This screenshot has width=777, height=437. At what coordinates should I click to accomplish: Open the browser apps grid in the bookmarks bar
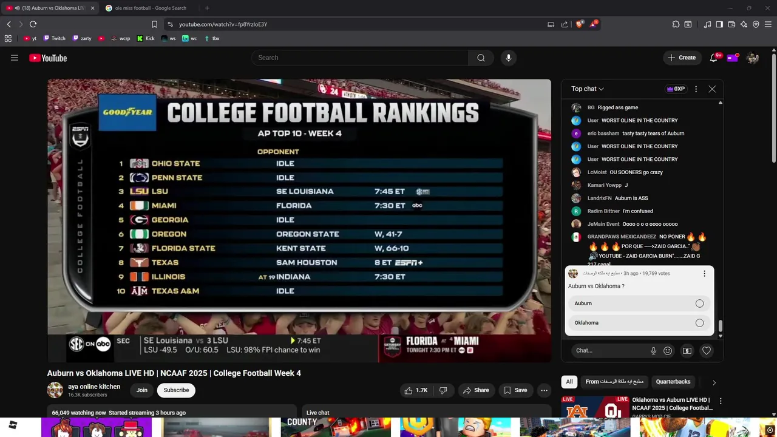pos(8,38)
